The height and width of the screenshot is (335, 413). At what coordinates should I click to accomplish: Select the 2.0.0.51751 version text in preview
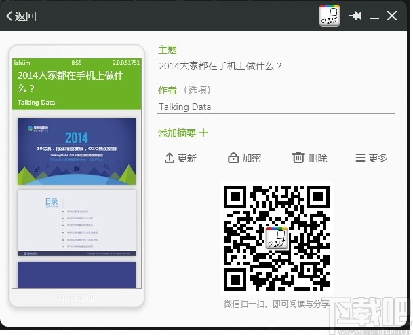pos(126,63)
